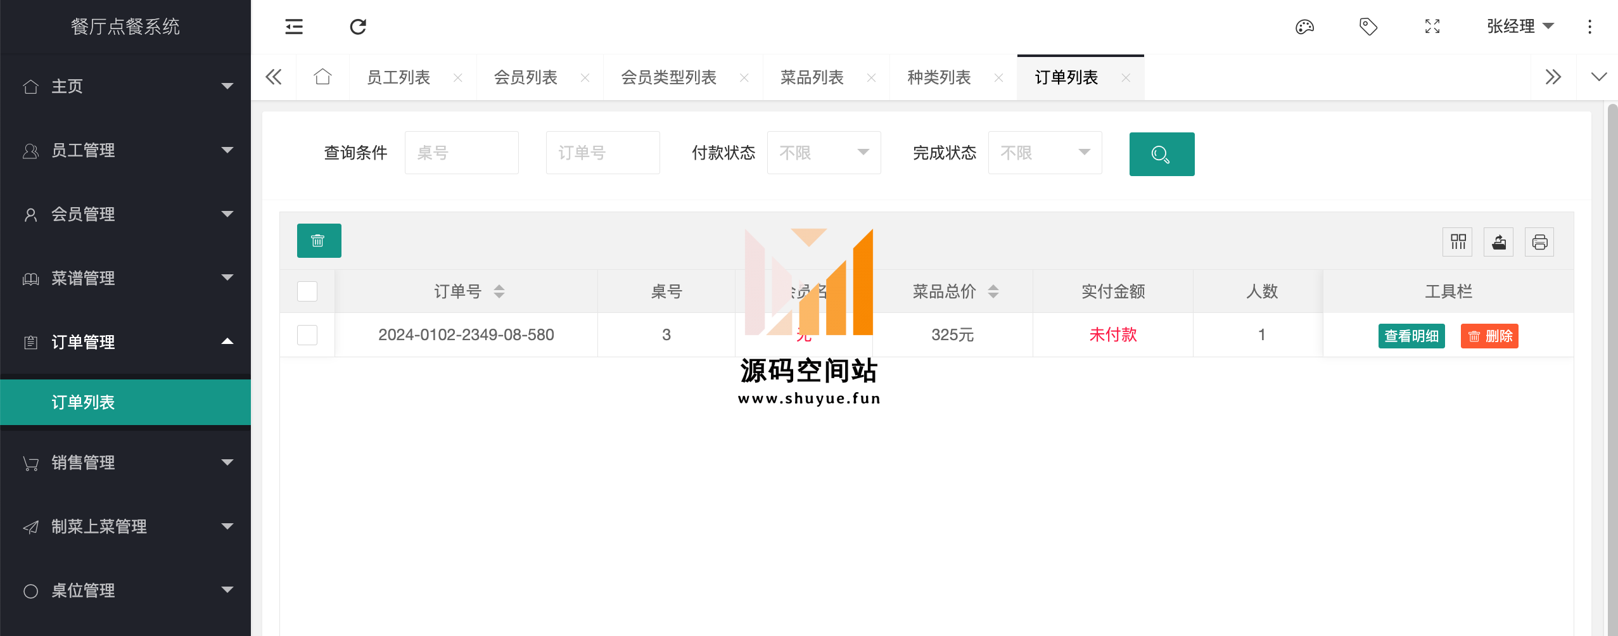This screenshot has height=636, width=1618.
Task: Go to the home tab icon
Action: tap(322, 77)
